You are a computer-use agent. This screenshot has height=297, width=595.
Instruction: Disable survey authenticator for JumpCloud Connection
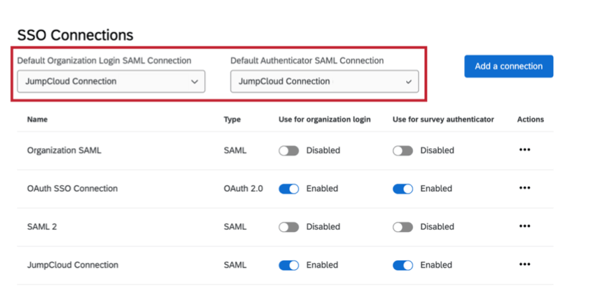point(402,266)
